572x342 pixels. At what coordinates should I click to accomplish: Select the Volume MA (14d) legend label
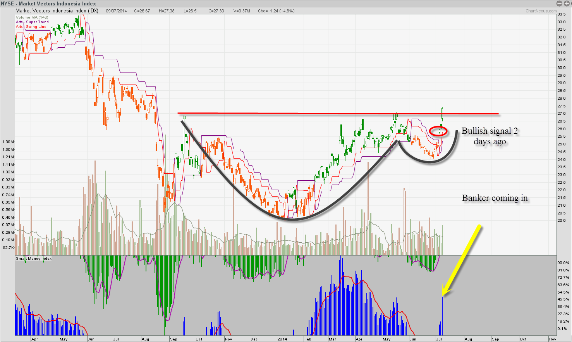click(32, 17)
